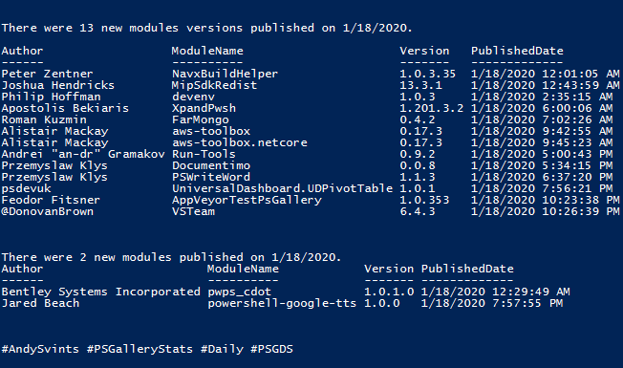Select the Author column header in first table
The image size is (623, 368).
22,51
